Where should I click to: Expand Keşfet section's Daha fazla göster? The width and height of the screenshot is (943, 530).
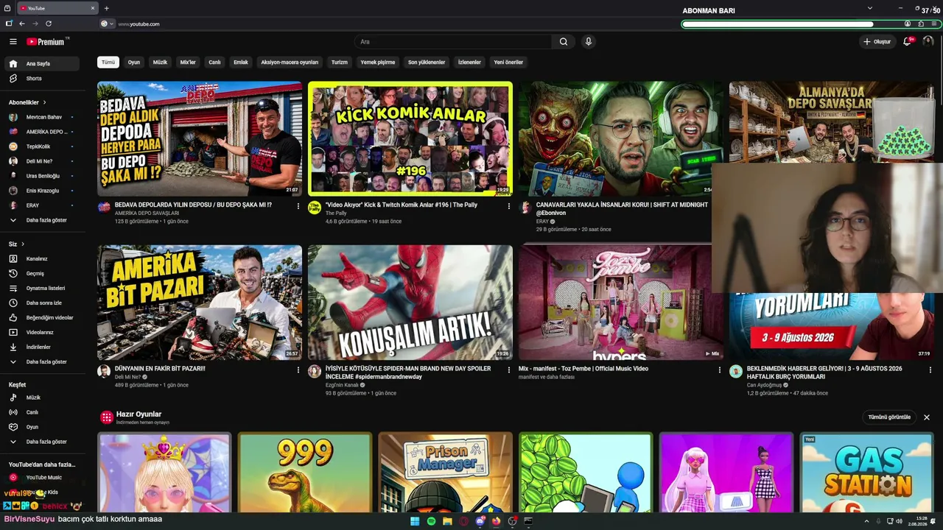point(43,442)
